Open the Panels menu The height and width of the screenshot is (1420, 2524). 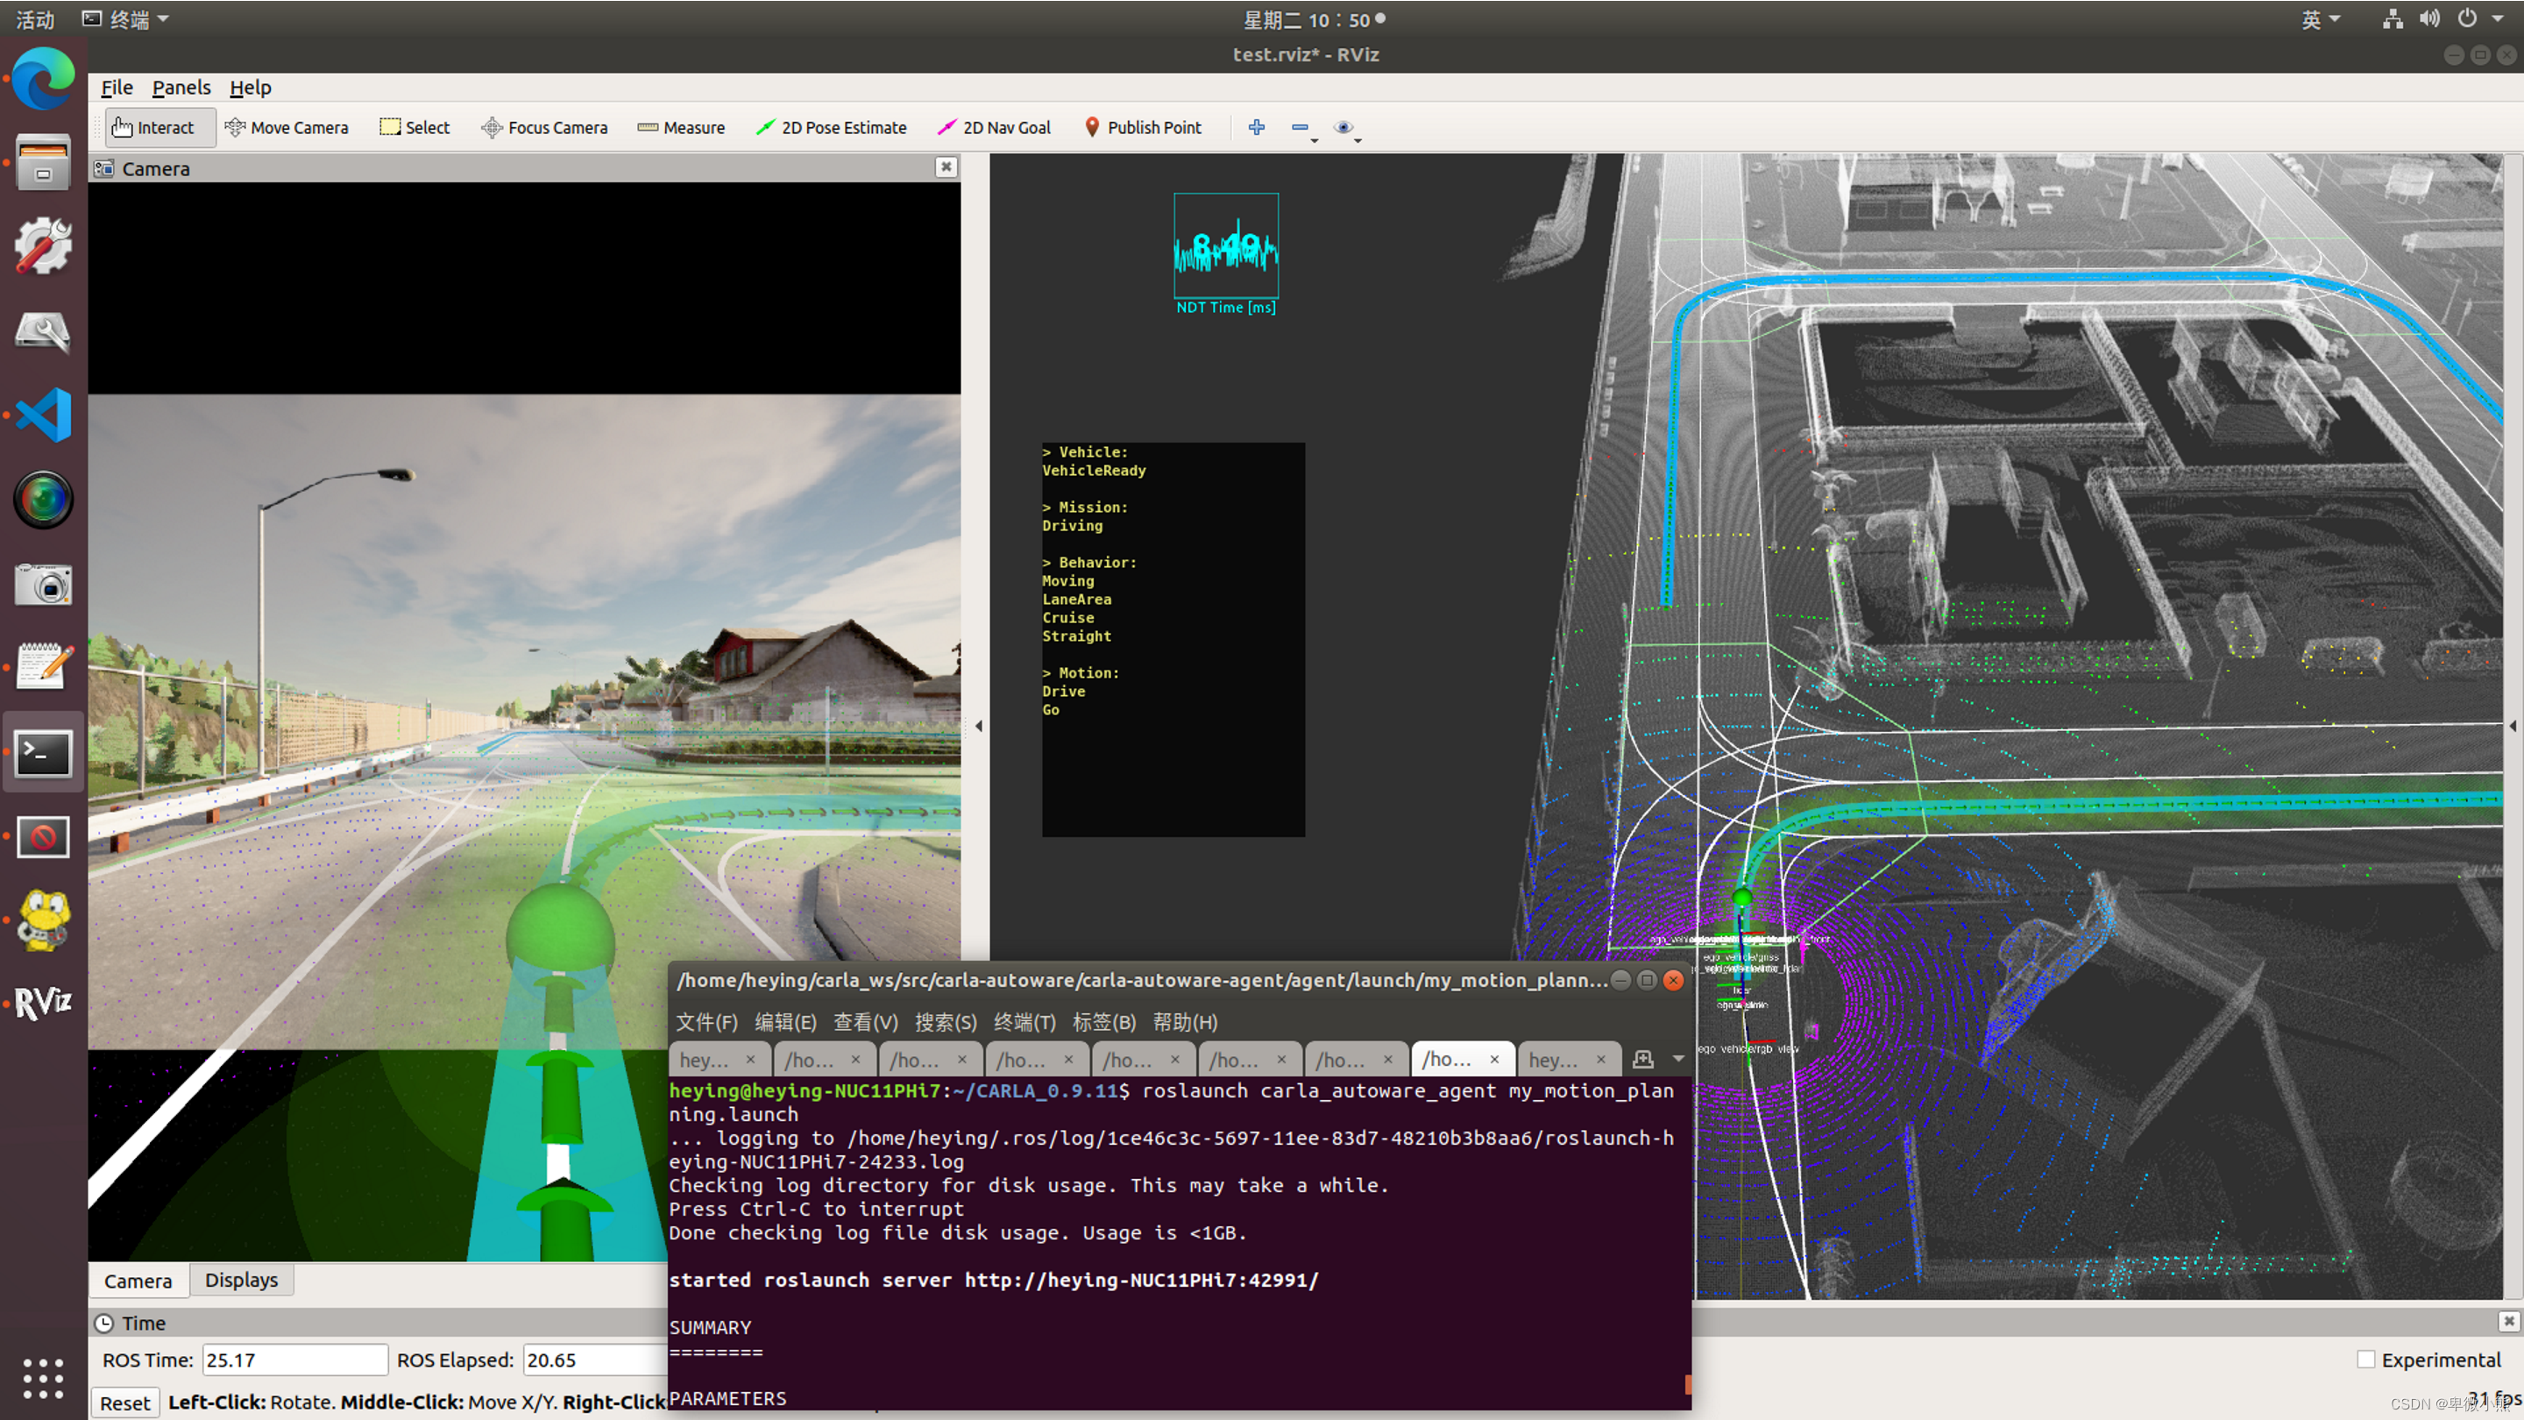(181, 88)
